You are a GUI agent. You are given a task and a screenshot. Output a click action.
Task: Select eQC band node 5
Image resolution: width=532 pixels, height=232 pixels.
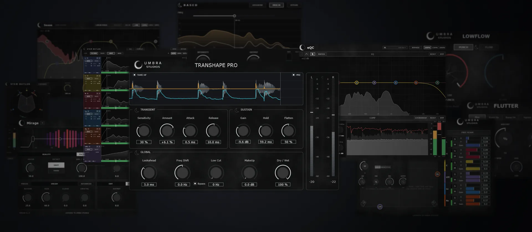coord(396,83)
